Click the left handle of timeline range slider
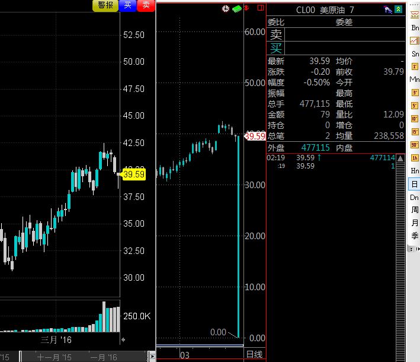This screenshot has height=362, width=420. (20, 357)
